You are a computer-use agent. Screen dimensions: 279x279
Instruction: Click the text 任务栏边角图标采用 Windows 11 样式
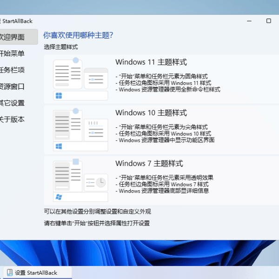click(165, 83)
